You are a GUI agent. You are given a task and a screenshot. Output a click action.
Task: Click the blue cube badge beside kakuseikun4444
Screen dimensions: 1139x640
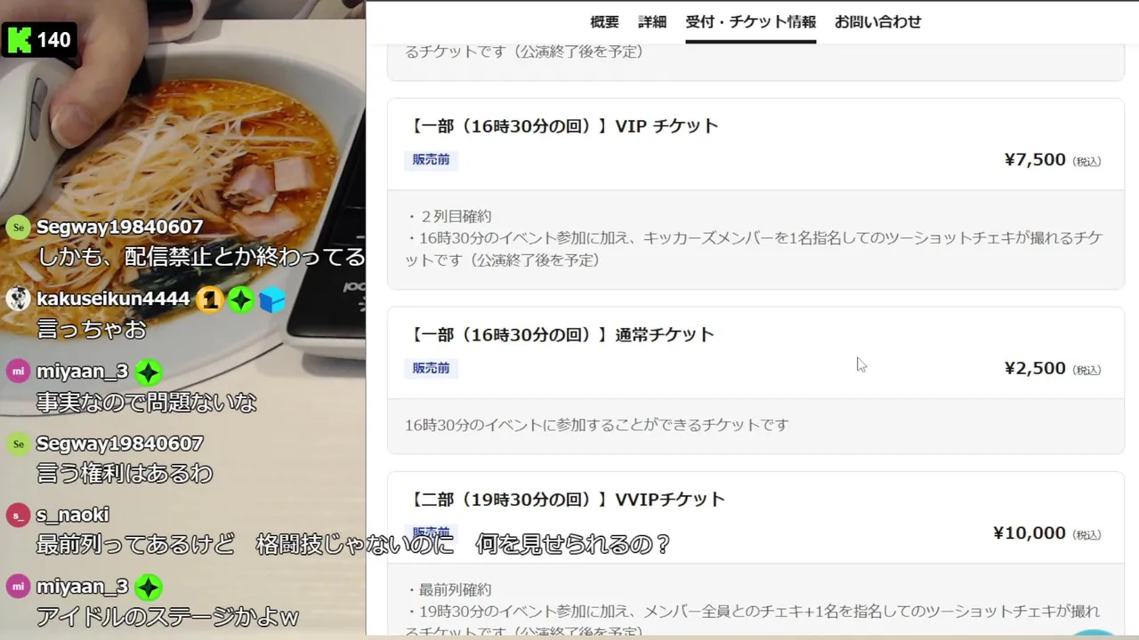pyautogui.click(x=272, y=300)
